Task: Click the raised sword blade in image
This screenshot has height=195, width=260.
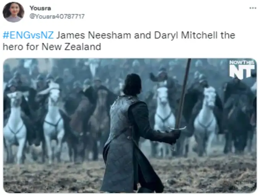Action: [184, 93]
